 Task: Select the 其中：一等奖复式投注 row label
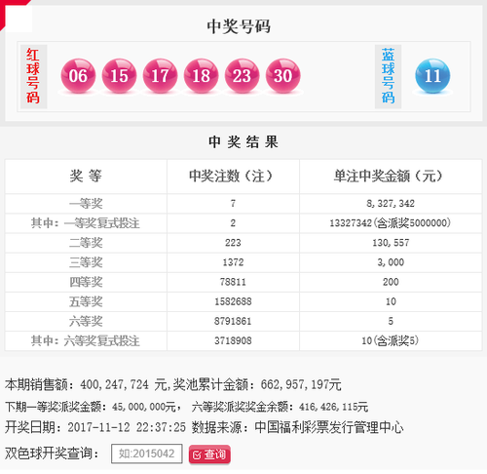click(x=86, y=223)
